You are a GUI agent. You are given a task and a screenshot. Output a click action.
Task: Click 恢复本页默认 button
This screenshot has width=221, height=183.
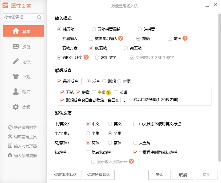(66, 175)
